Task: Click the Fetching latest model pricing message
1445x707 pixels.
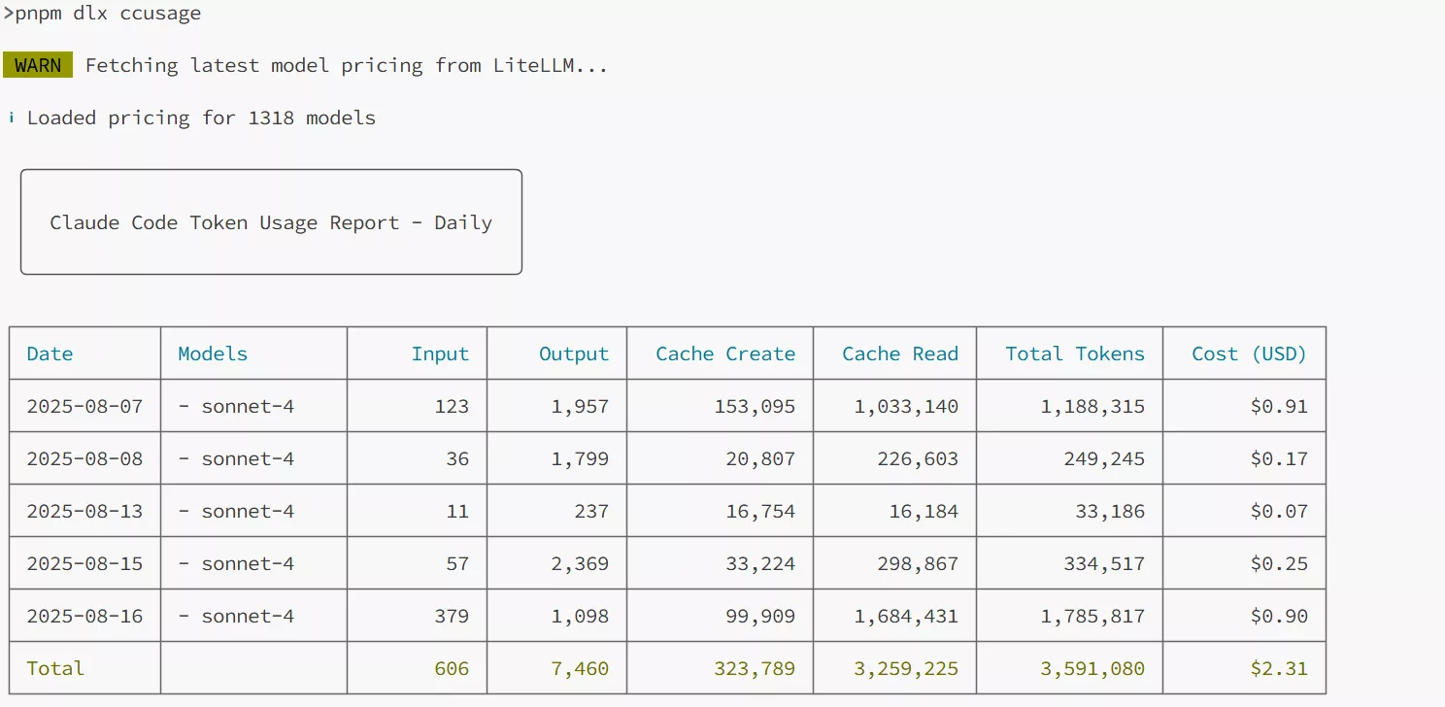Action: point(347,65)
